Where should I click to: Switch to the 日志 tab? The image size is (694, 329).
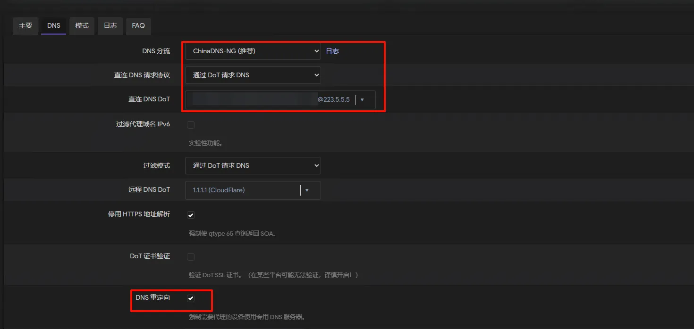[110, 26]
